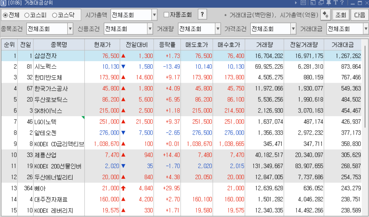Select the 삼성전자 stock name
This screenshot has width=369, height=217.
coord(46,56)
